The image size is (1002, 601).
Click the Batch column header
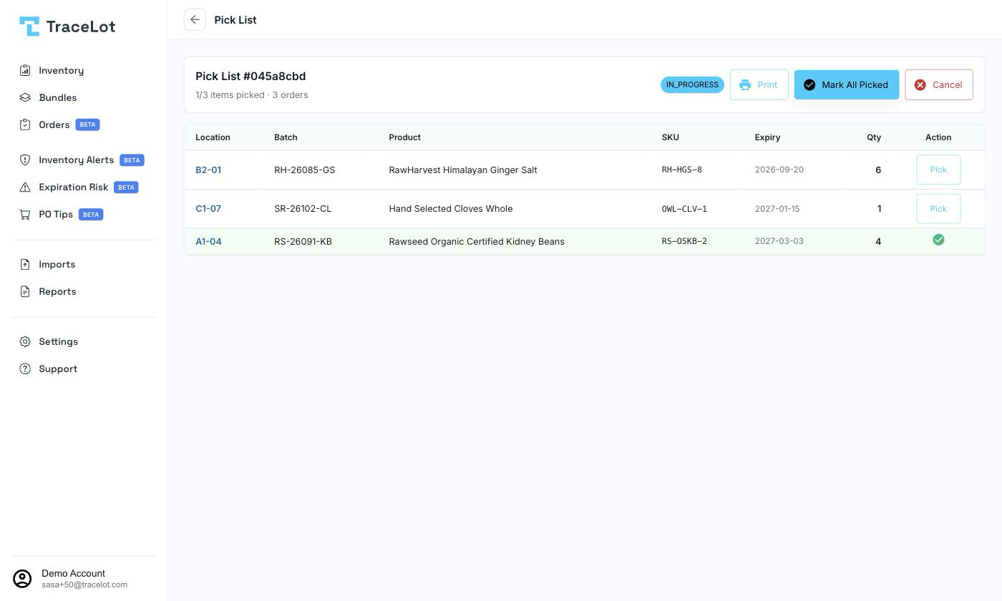(286, 137)
